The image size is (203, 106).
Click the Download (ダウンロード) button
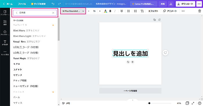pos(185,4)
